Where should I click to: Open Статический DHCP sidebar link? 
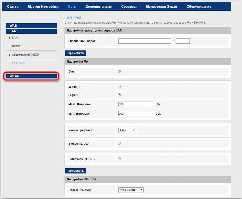pyautogui.click(x=25, y=55)
